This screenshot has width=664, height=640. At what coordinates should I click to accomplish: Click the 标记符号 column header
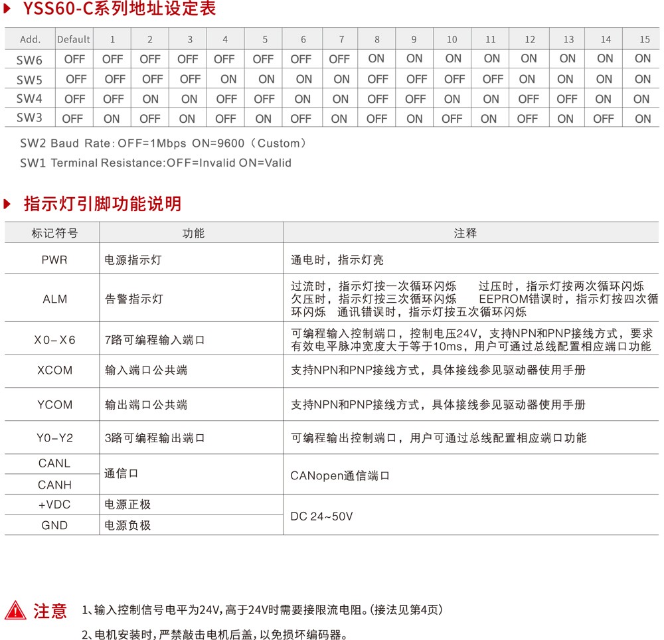(54, 233)
